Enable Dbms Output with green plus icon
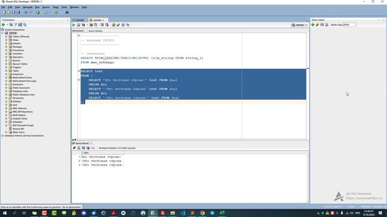387x217 pixels. coord(313,25)
